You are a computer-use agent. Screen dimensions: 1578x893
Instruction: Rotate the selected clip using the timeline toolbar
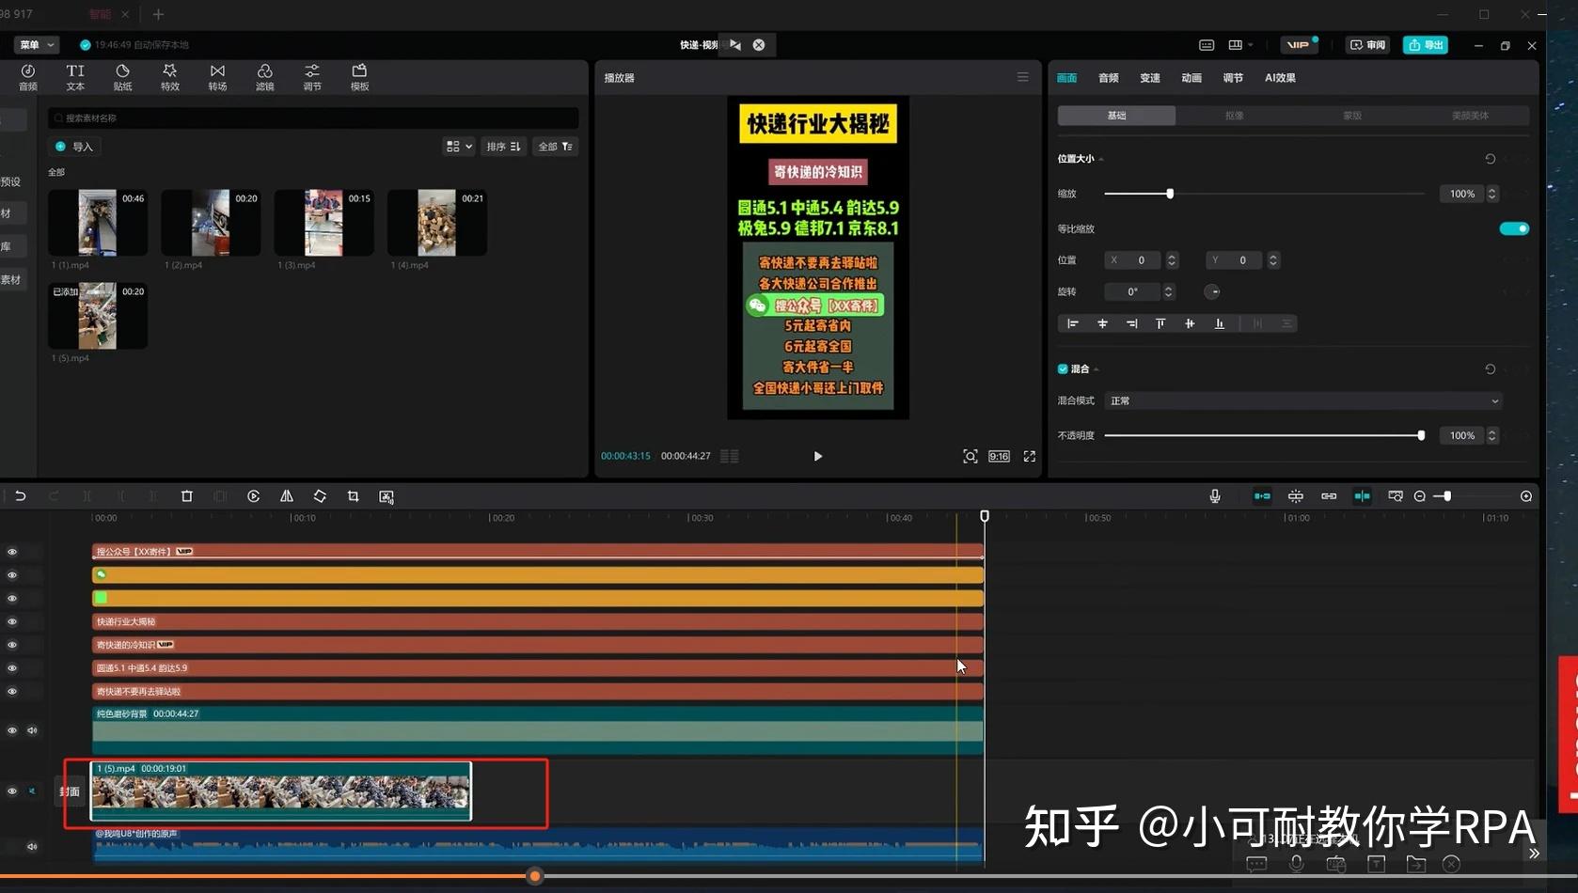click(320, 496)
